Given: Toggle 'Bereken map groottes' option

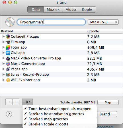Looking at the screenshot, I should point(60,119).
